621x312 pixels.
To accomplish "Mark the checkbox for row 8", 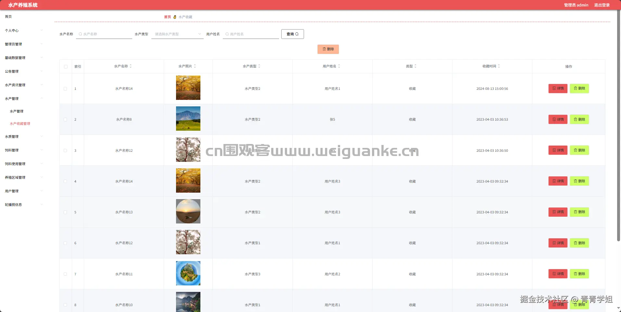I will [65, 305].
